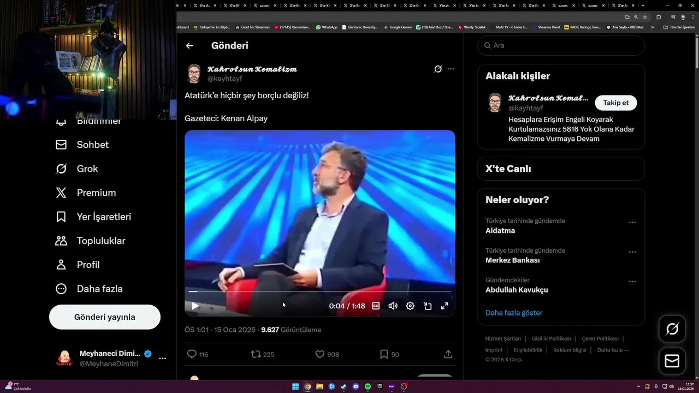Open browser extensions puzzle icon
The image size is (699, 393).
click(659, 17)
